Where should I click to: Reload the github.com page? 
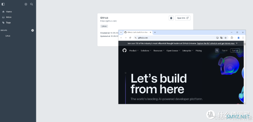130,38
